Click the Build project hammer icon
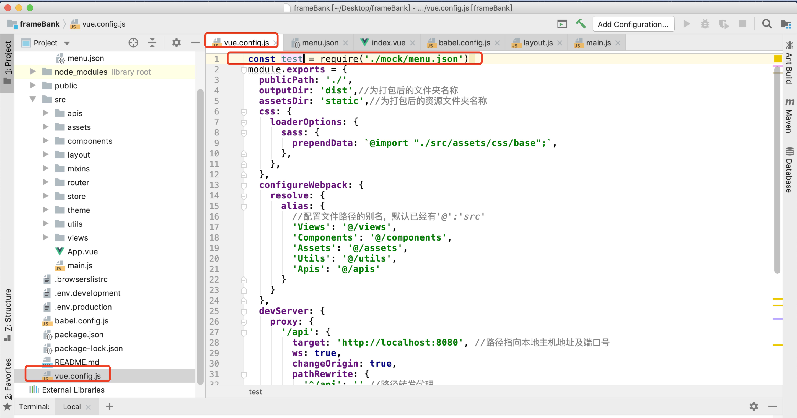This screenshot has width=797, height=418. (580, 24)
